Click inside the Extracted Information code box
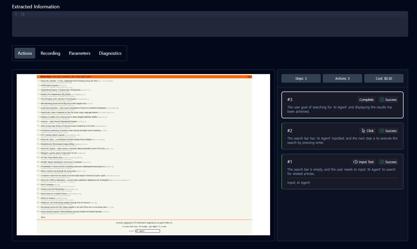Image resolution: width=417 pixels, height=249 pixels. pyautogui.click(x=210, y=24)
